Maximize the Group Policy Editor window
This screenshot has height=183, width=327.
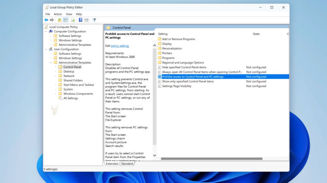pos(272,8)
